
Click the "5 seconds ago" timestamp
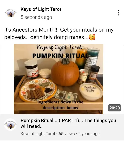point(37,17)
